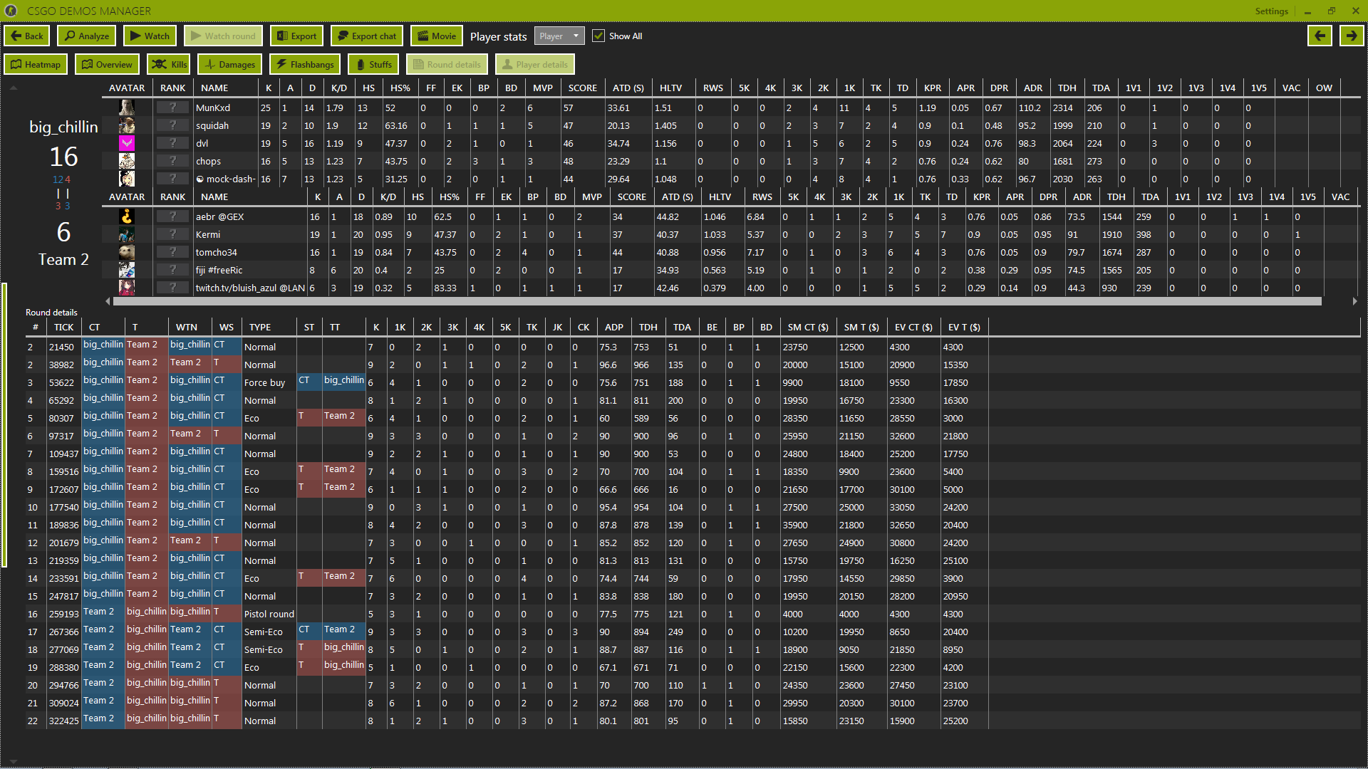This screenshot has width=1368, height=769.
Task: Go back with the Back button
Action: pyautogui.click(x=26, y=36)
